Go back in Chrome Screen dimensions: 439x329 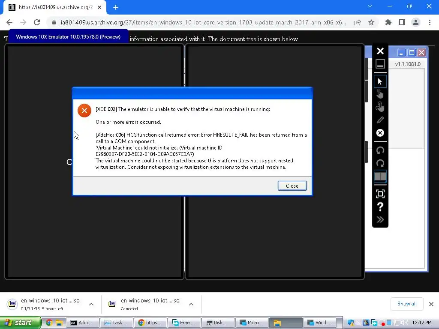[9, 22]
